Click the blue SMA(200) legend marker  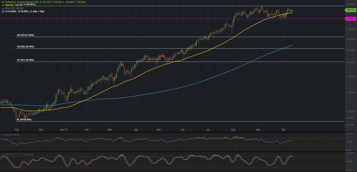click(3, 8)
